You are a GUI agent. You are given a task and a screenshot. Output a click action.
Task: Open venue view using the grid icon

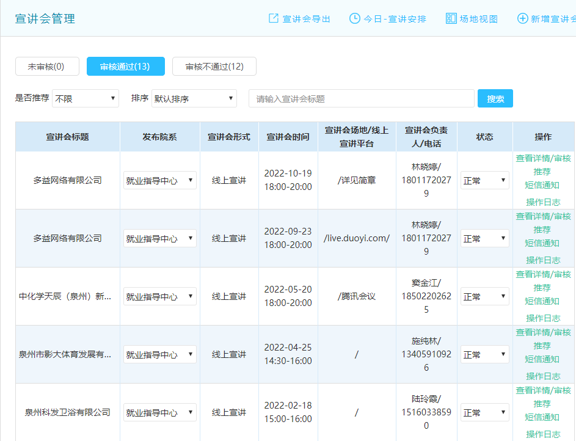[x=451, y=18]
